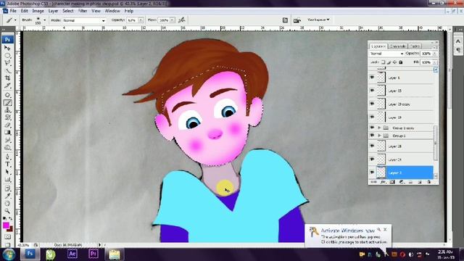The image size is (464, 261).
Task: Hide Layer 15 with its eye icon
Action: point(372,91)
